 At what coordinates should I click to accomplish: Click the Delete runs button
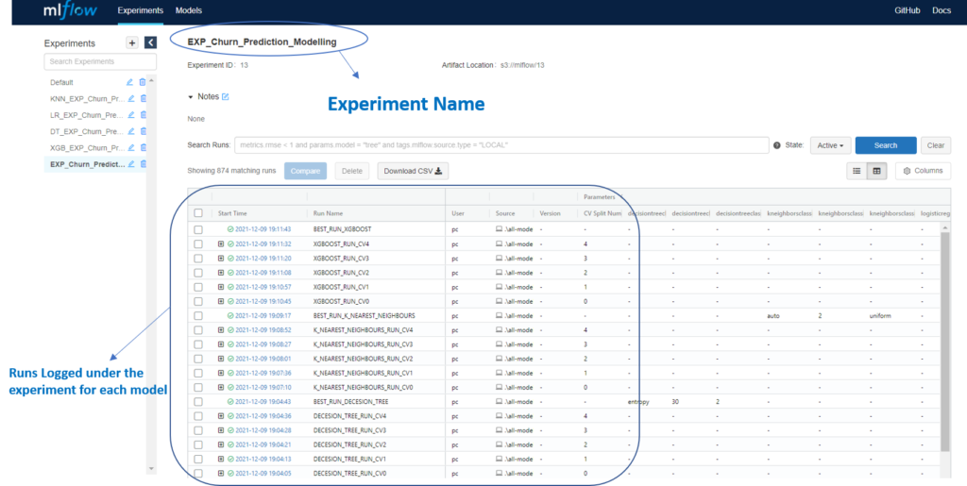pyautogui.click(x=352, y=171)
